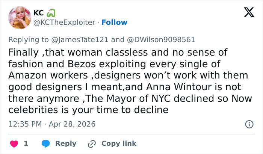Click the X logo icon

point(246,13)
